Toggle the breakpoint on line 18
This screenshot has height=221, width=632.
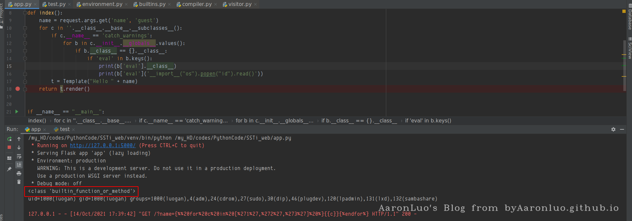tap(18, 89)
